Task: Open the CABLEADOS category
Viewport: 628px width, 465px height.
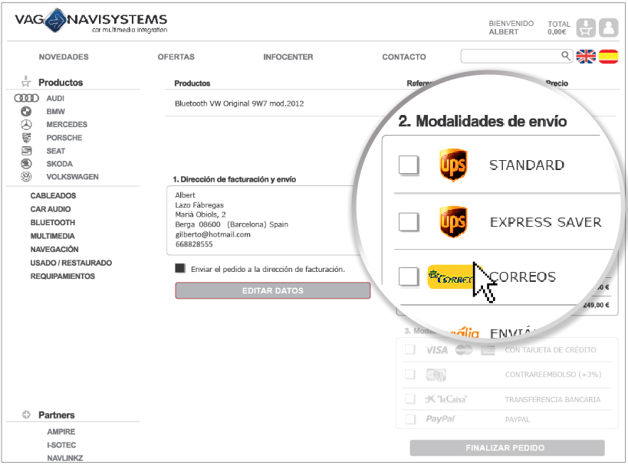Action: coord(53,196)
